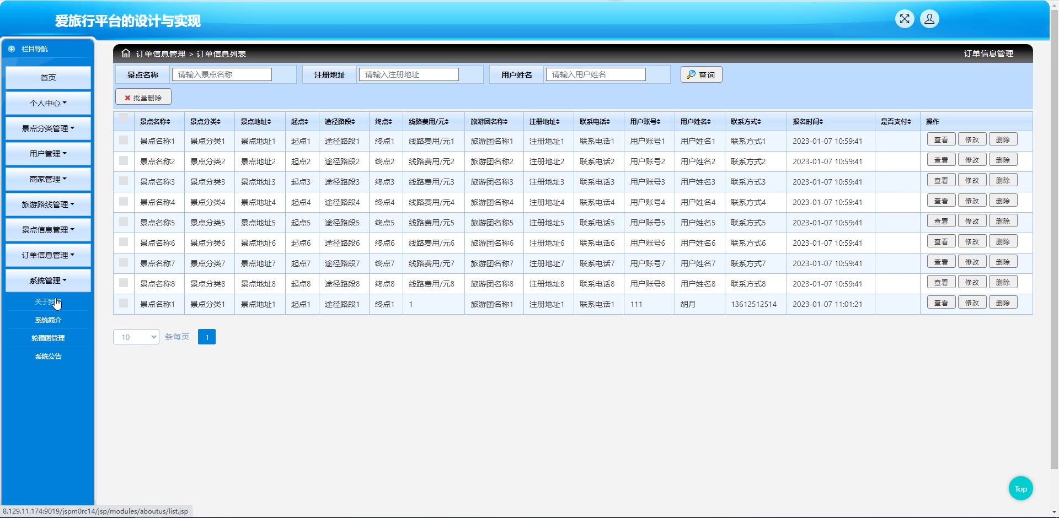Sort by 起点 column sort arrow
The width and height of the screenshot is (1059, 518).
306,122
